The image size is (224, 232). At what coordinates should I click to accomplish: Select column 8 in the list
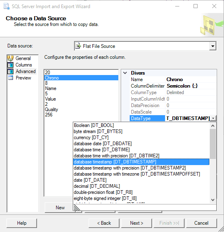(81, 83)
